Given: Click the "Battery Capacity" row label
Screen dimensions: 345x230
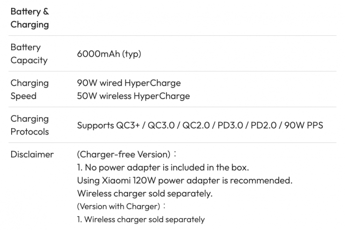Looking at the screenshot, I should click(28, 54).
